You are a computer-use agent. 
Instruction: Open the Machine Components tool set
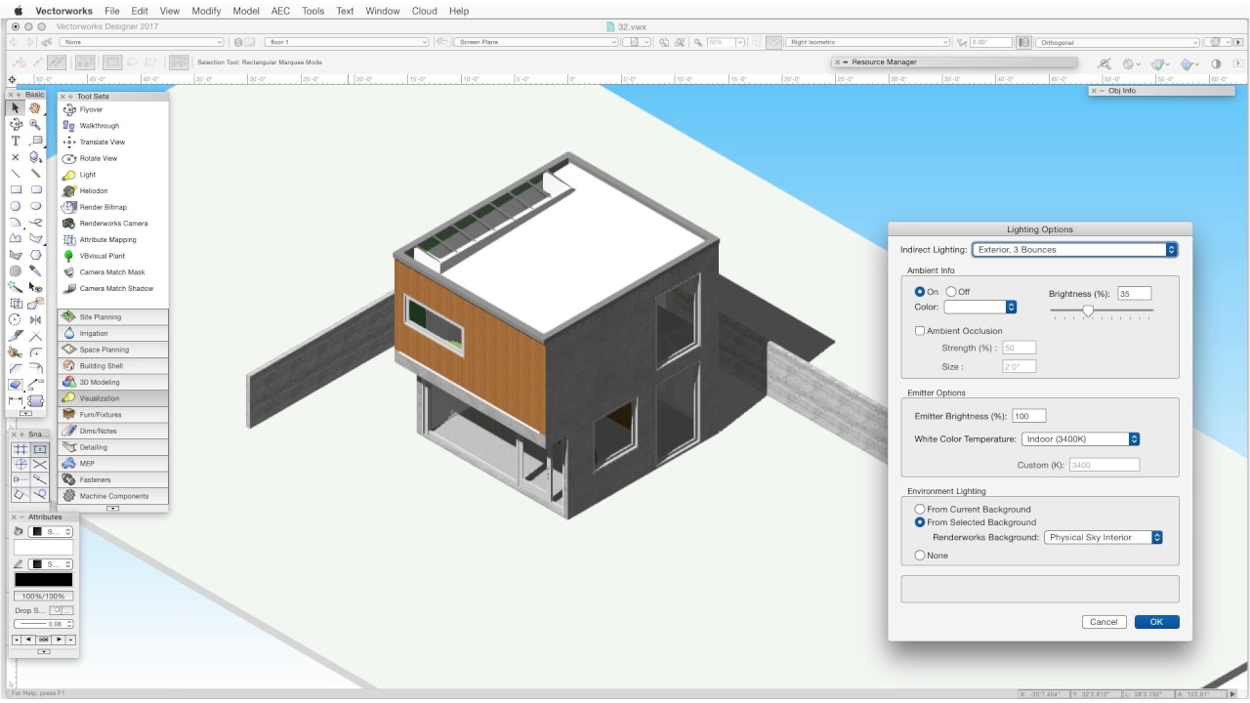112,496
